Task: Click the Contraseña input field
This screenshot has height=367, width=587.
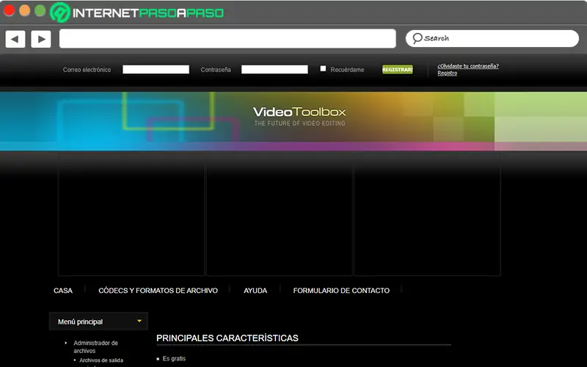Action: point(274,69)
